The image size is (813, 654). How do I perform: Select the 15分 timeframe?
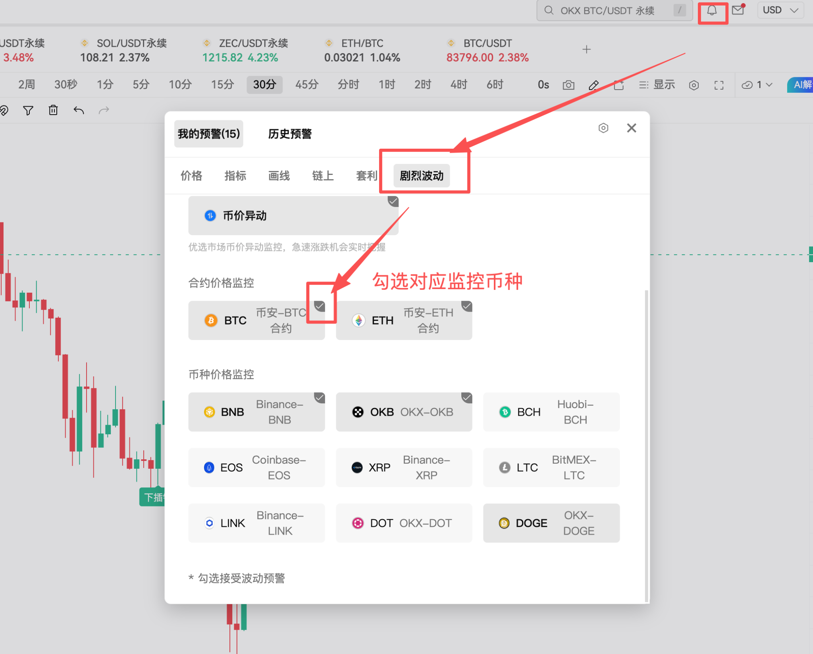click(x=222, y=85)
